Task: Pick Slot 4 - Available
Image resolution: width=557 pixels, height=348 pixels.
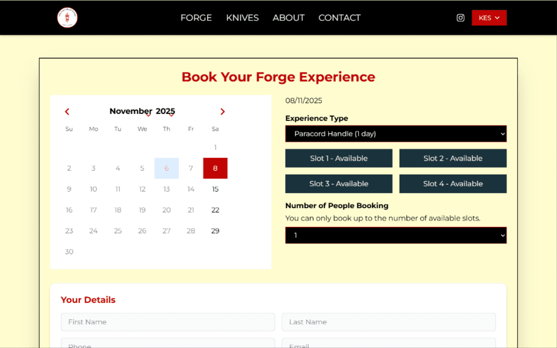Action: (x=453, y=184)
